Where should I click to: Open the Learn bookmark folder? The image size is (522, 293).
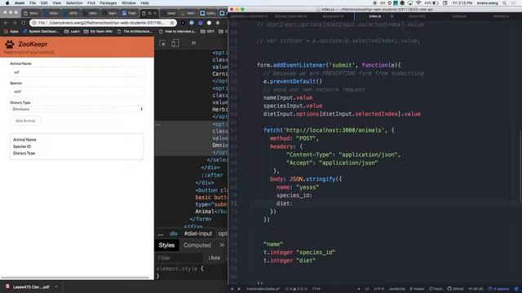(72, 32)
